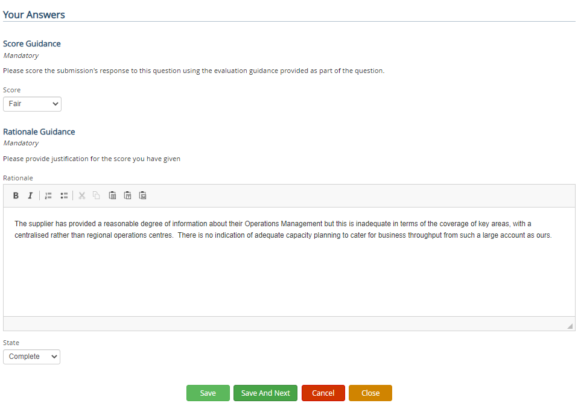Click the Paste icon in the editor toolbar

[112, 195]
